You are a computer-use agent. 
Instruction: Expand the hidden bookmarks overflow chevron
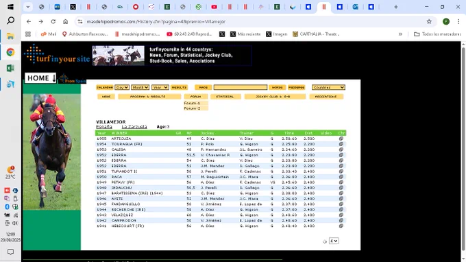(x=400, y=34)
